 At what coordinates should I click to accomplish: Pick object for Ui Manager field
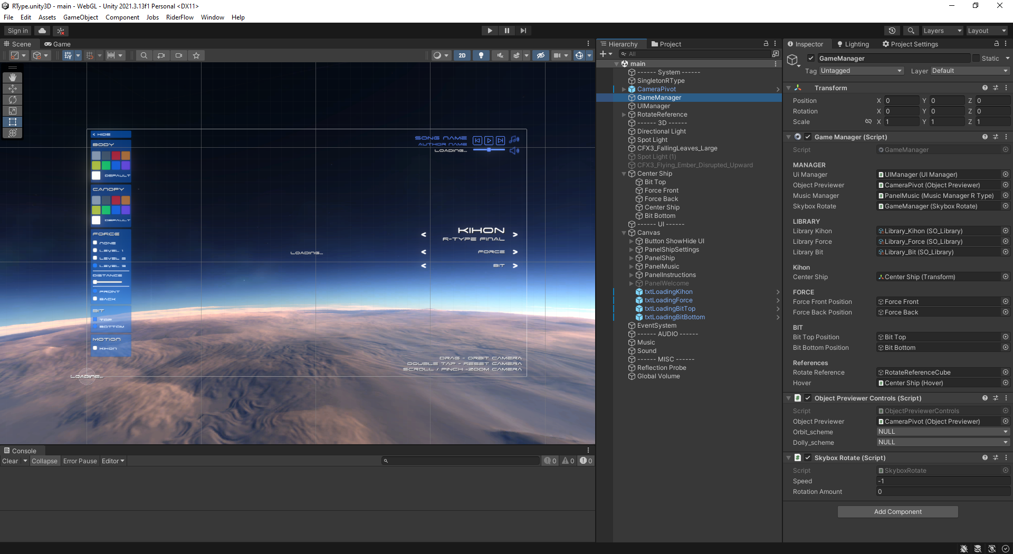point(1006,175)
